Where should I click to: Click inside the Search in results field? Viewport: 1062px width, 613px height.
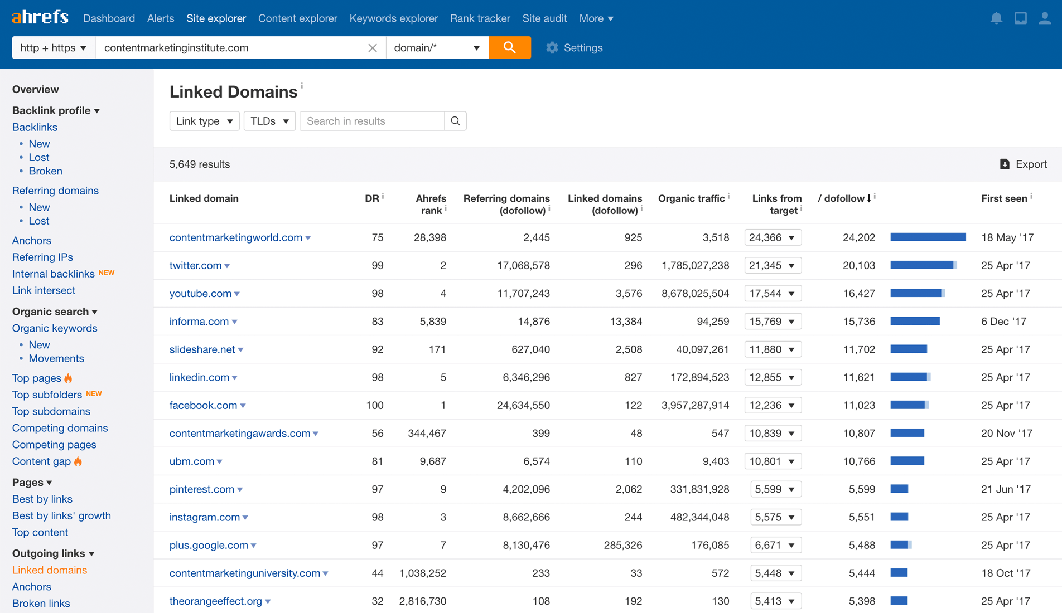click(x=372, y=121)
